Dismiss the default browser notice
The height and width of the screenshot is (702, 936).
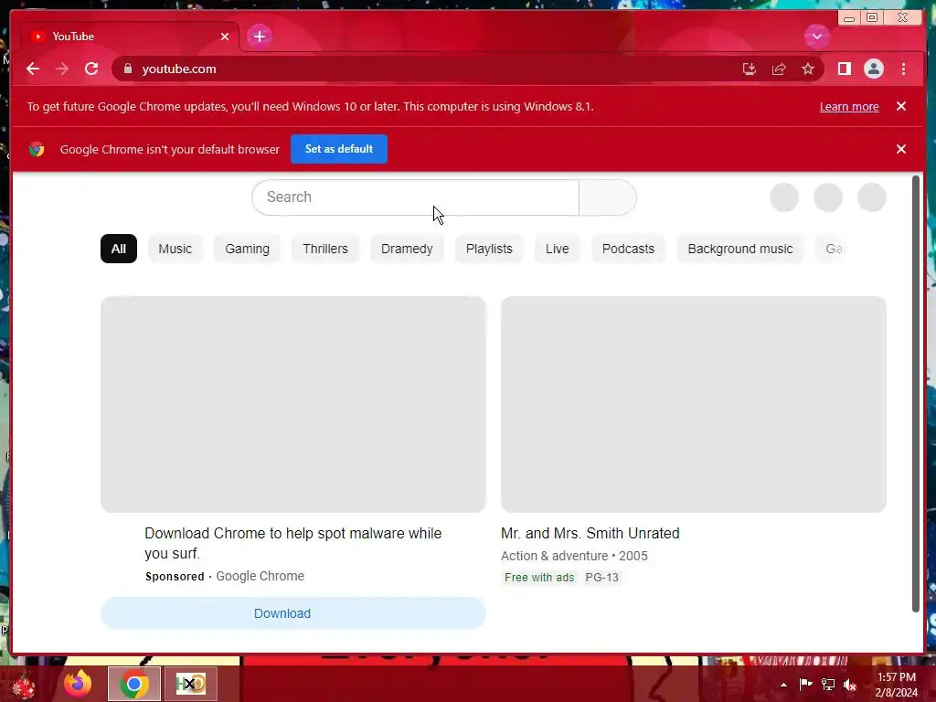(x=900, y=149)
